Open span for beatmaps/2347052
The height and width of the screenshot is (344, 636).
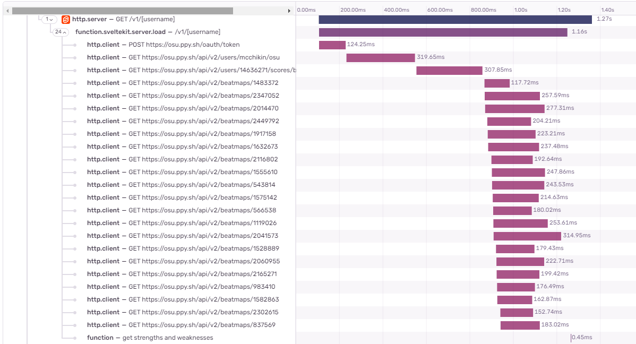[183, 96]
